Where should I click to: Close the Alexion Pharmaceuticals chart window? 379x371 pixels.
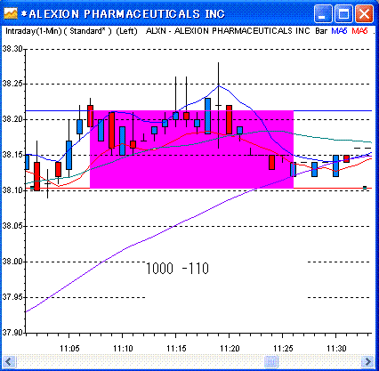coord(364,13)
